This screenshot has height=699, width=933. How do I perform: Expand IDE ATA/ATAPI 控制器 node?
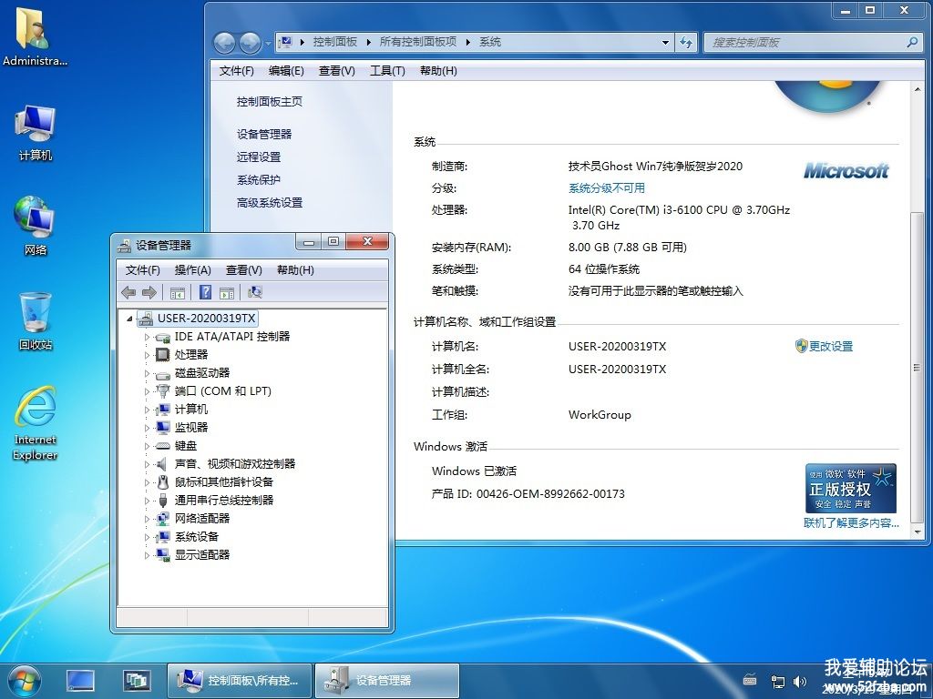[147, 337]
